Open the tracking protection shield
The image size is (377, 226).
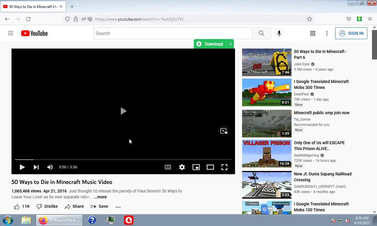tap(67, 19)
